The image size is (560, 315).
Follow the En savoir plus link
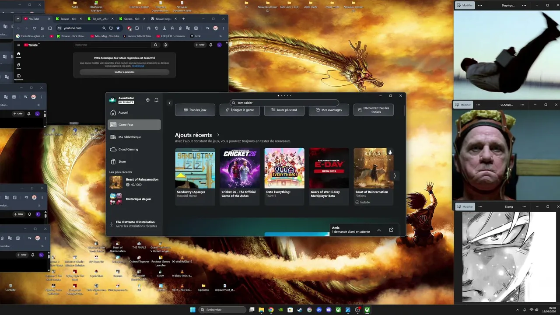[x=138, y=66]
